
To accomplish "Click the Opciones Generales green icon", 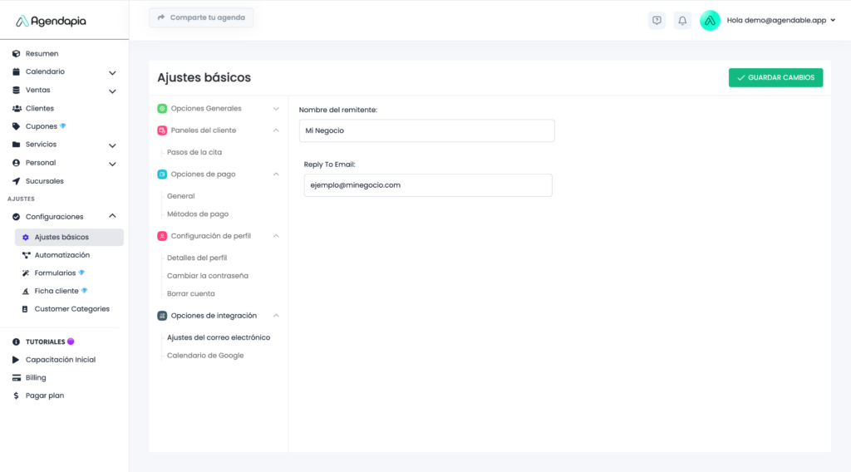I will (x=162, y=109).
